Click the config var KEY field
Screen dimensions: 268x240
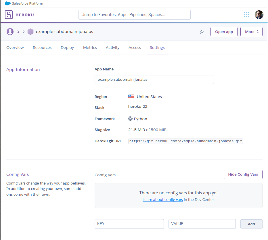click(x=129, y=224)
